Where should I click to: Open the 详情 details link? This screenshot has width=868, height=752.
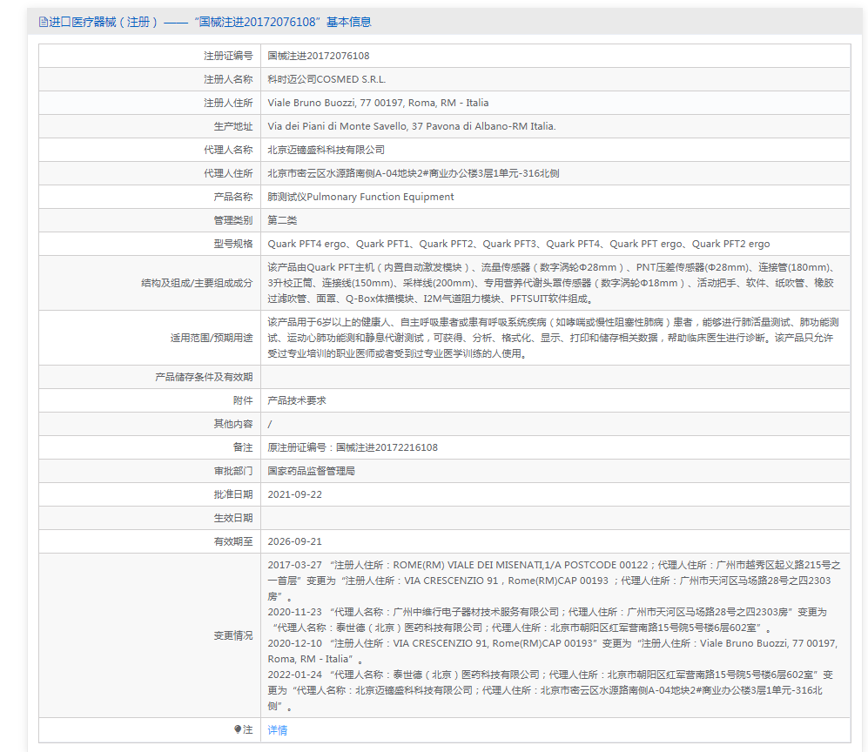point(277,730)
